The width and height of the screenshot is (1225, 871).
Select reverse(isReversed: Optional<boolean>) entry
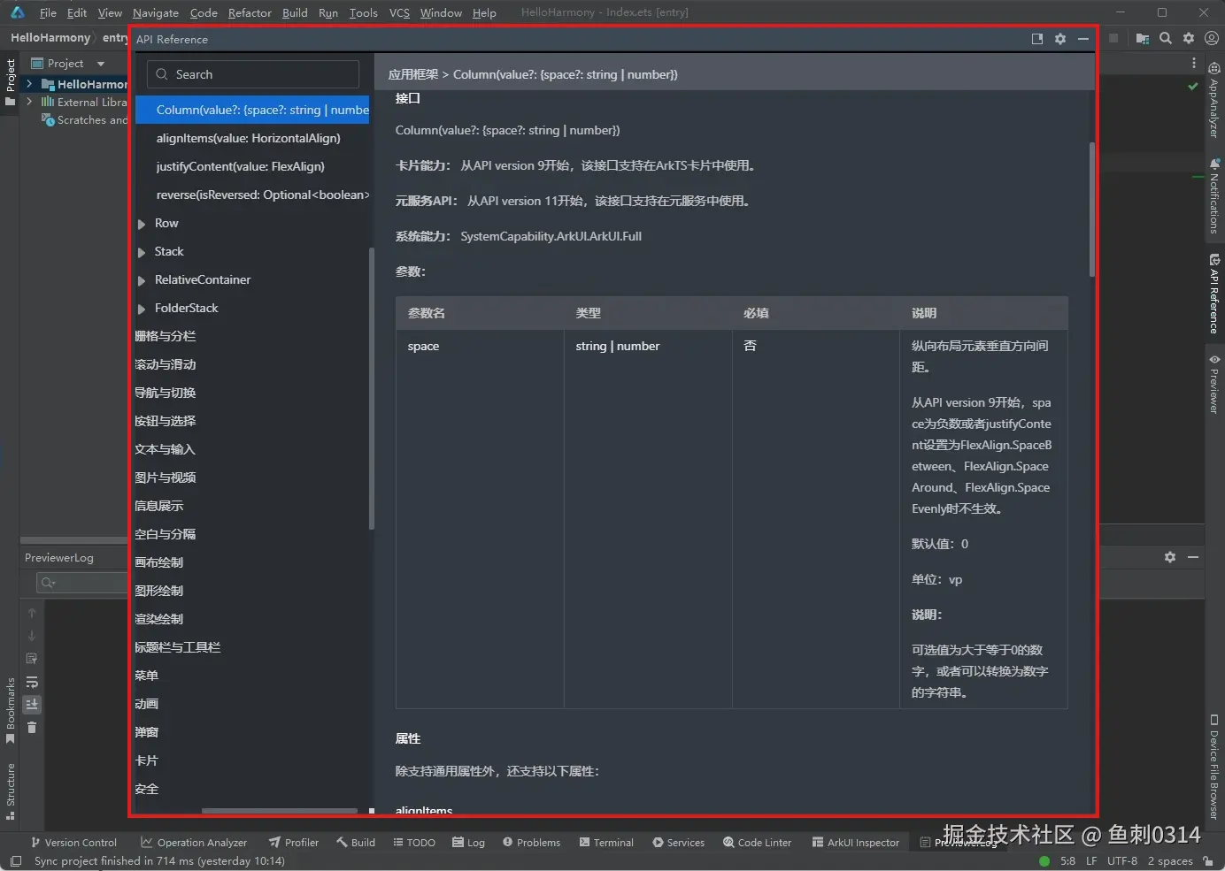[263, 195]
